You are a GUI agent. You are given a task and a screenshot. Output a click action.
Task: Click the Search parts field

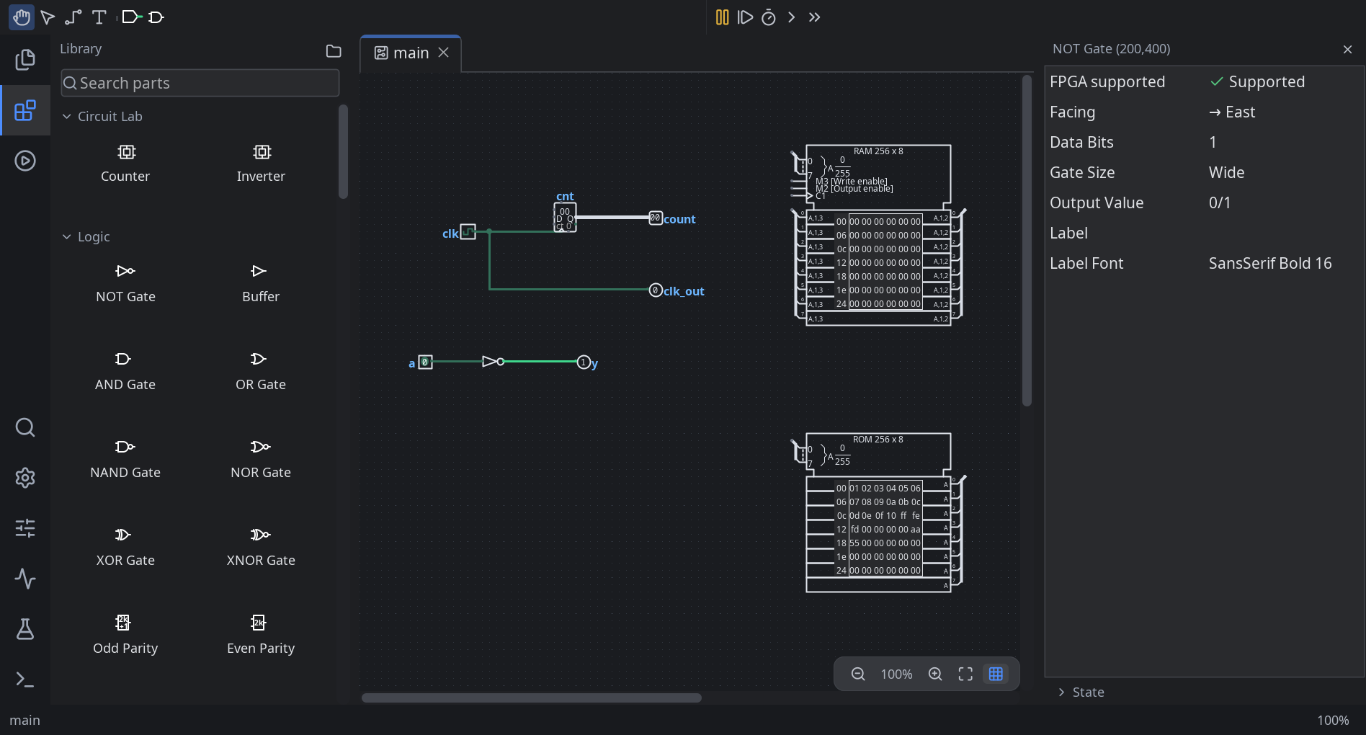click(200, 83)
